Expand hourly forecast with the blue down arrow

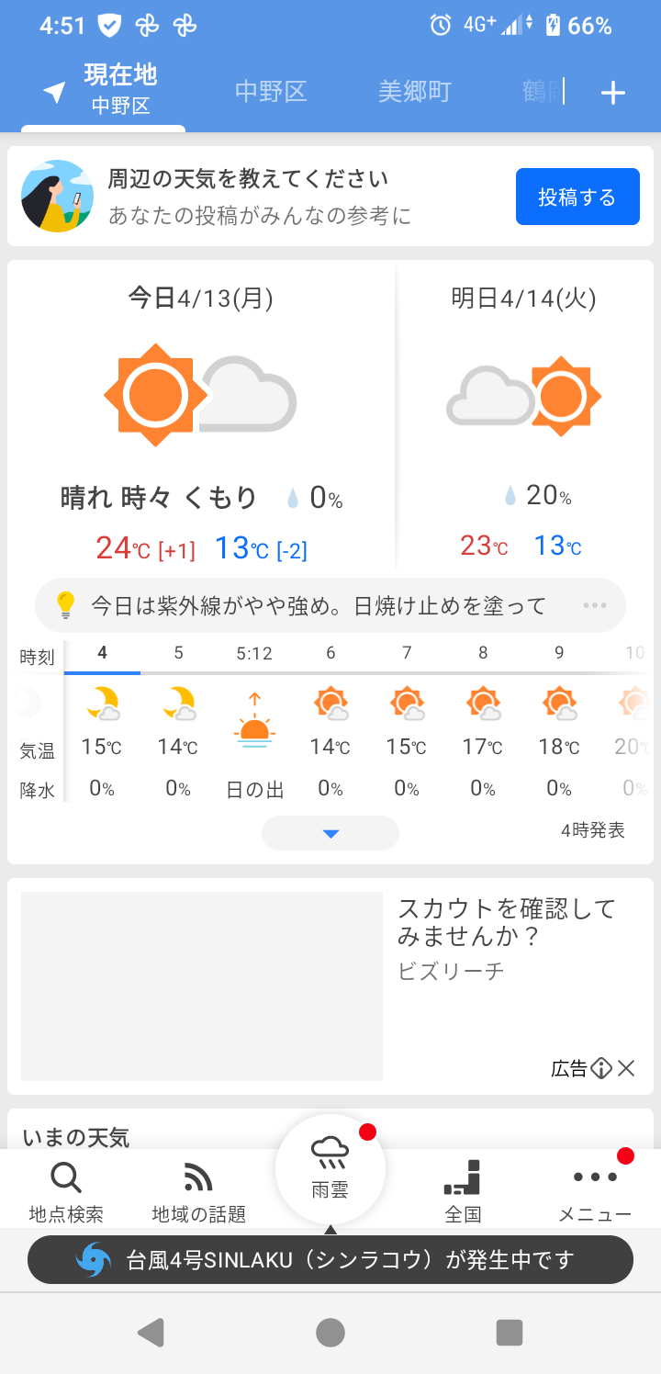coord(330,833)
